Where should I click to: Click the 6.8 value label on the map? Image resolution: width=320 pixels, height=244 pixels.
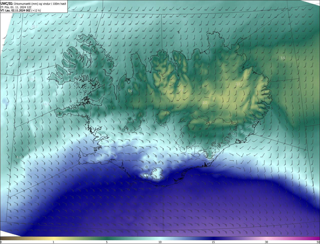point(19,157)
